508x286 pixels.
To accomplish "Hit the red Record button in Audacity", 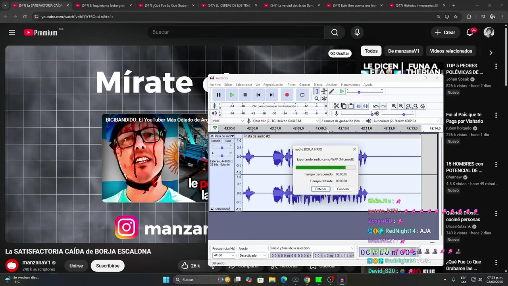I will (287, 95).
